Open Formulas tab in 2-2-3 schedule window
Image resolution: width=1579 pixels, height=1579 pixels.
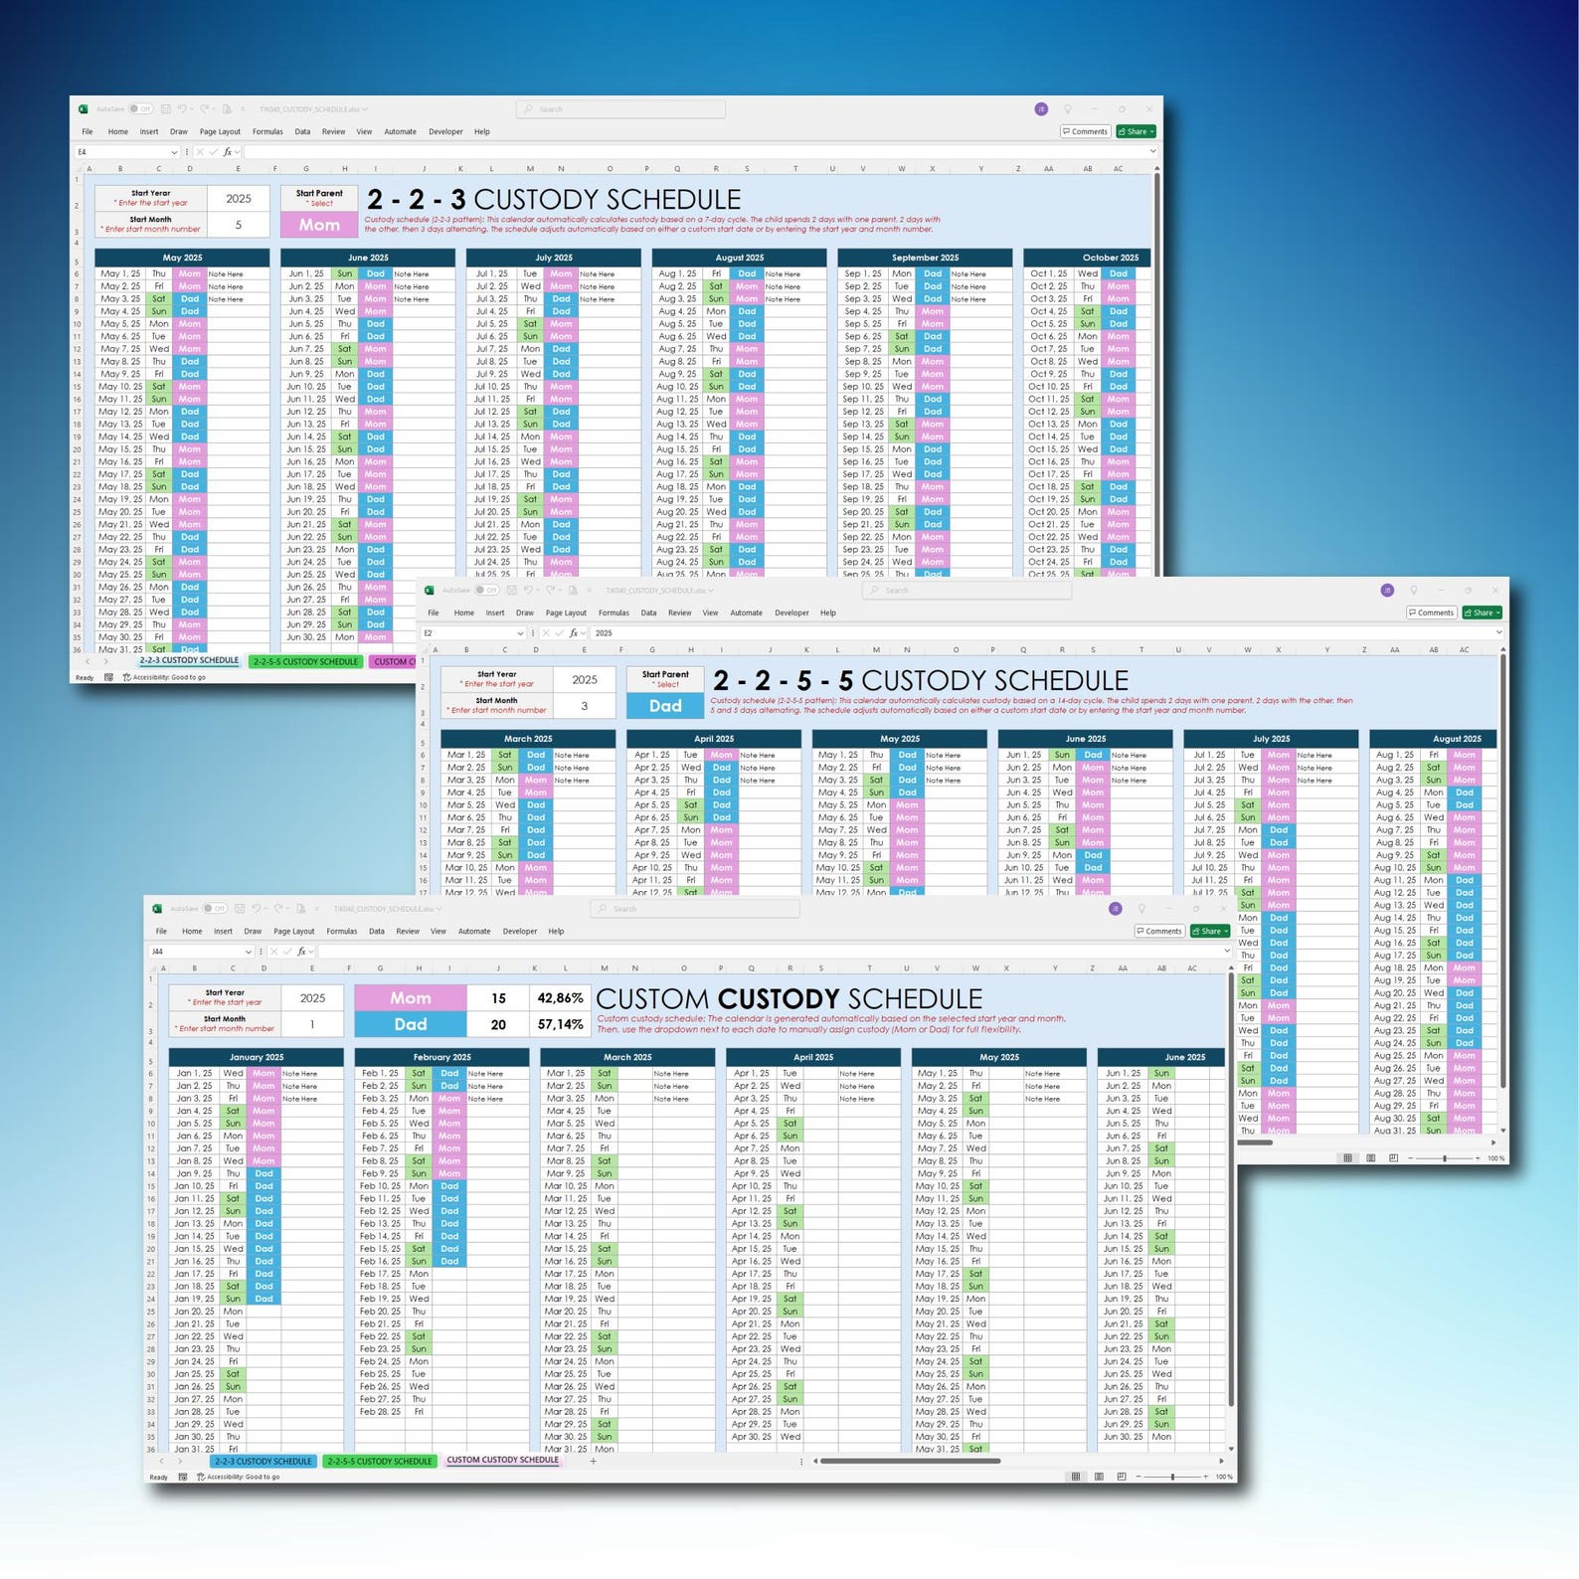point(267,131)
